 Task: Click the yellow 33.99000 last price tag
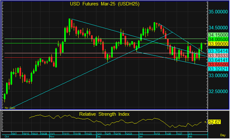pos(218,44)
